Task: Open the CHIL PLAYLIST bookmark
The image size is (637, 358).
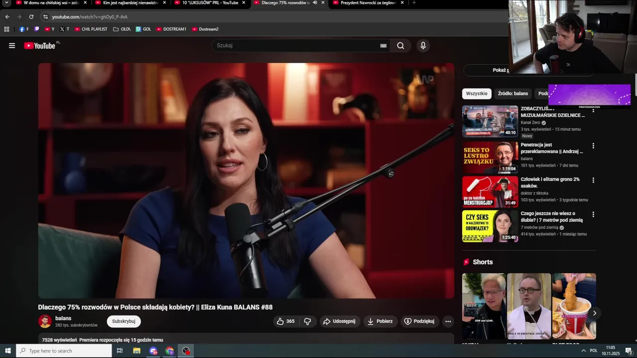Action: coord(91,29)
